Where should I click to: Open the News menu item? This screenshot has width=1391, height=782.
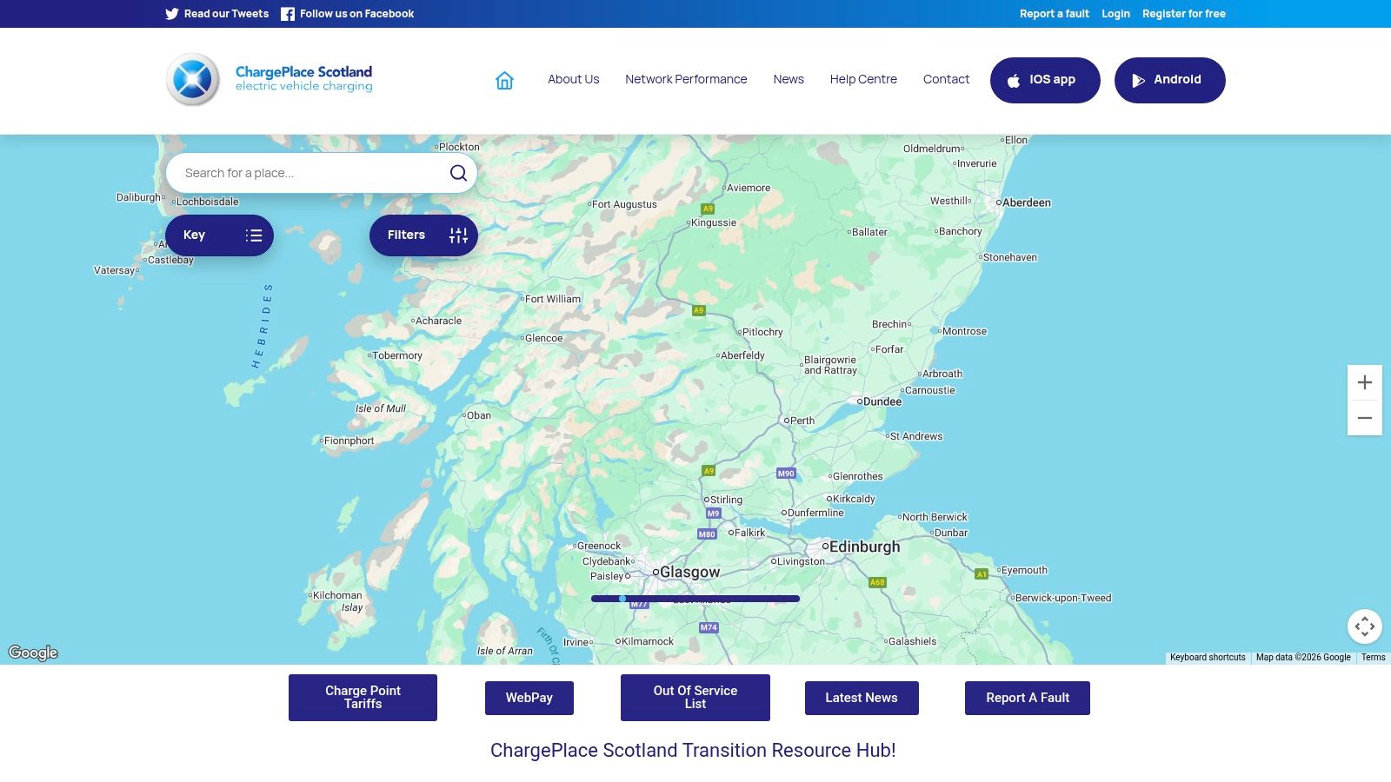click(x=788, y=79)
